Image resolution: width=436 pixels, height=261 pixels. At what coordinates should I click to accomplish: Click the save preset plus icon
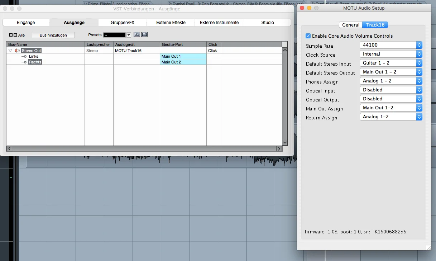[137, 34]
